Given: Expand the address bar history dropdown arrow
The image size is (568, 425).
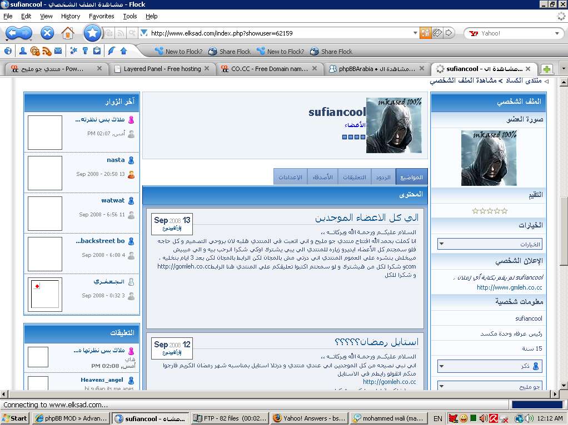Looking at the screenshot, I should (x=415, y=33).
